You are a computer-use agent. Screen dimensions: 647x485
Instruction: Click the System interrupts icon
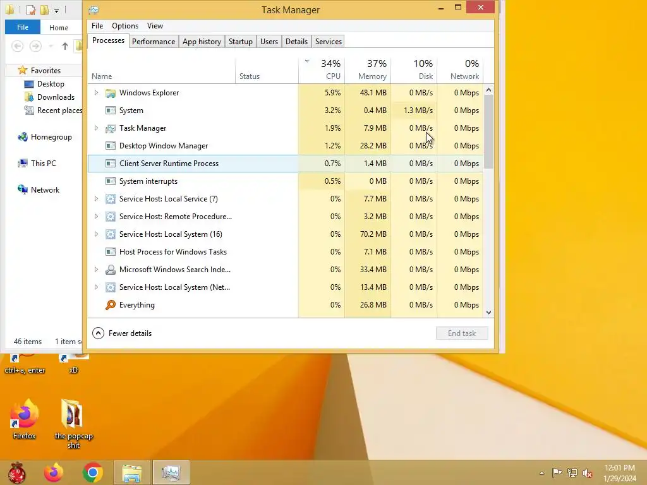coord(110,181)
